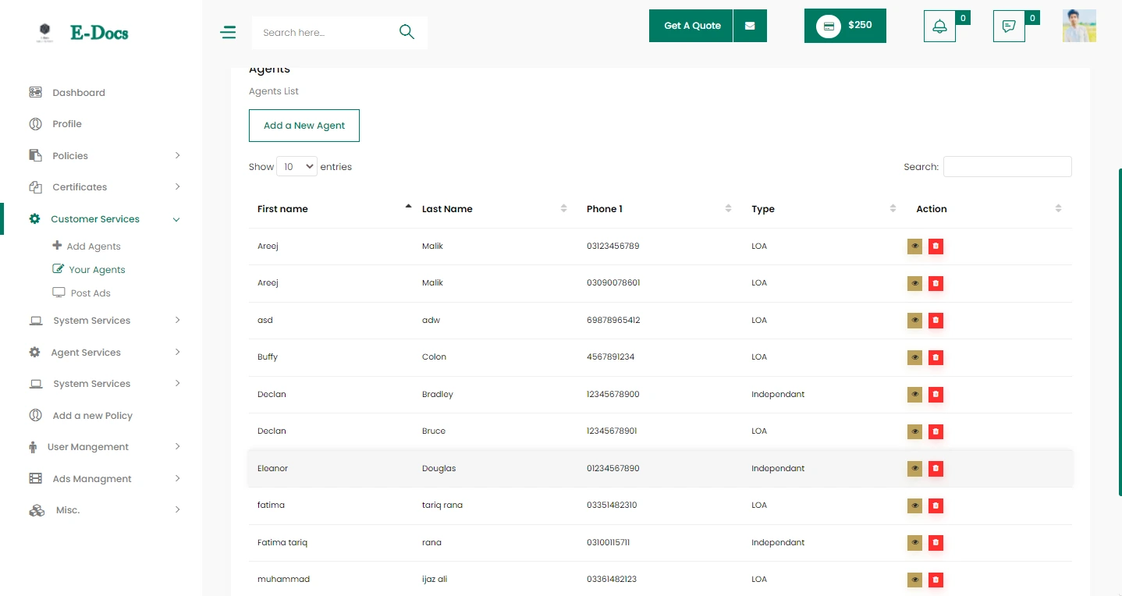The width and height of the screenshot is (1122, 596).
Task: View the asd adw agent
Action: coord(914,321)
